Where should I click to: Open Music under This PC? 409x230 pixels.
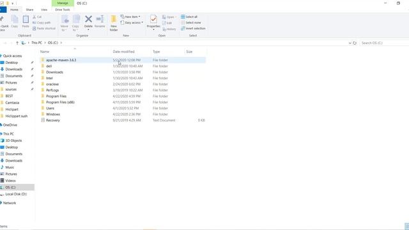click(x=10, y=167)
